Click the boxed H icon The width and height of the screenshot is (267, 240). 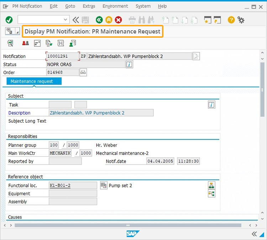[x=61, y=43]
